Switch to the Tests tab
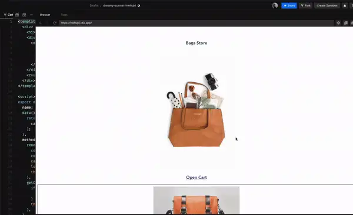This screenshot has width=353, height=215. (x=64, y=15)
